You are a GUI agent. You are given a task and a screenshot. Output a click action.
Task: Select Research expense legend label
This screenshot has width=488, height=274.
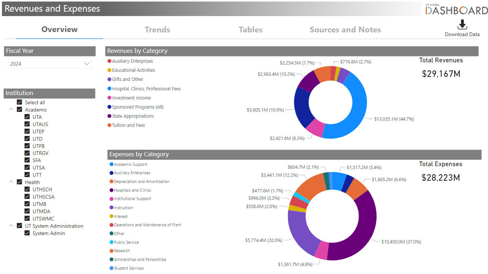[122, 251]
